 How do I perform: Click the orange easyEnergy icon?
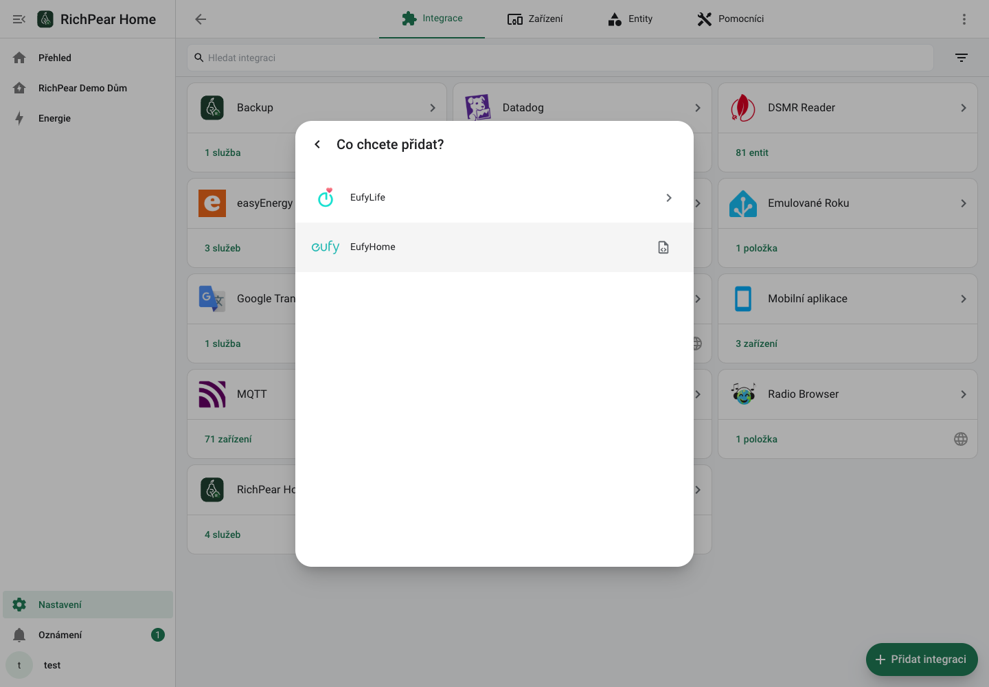click(212, 203)
